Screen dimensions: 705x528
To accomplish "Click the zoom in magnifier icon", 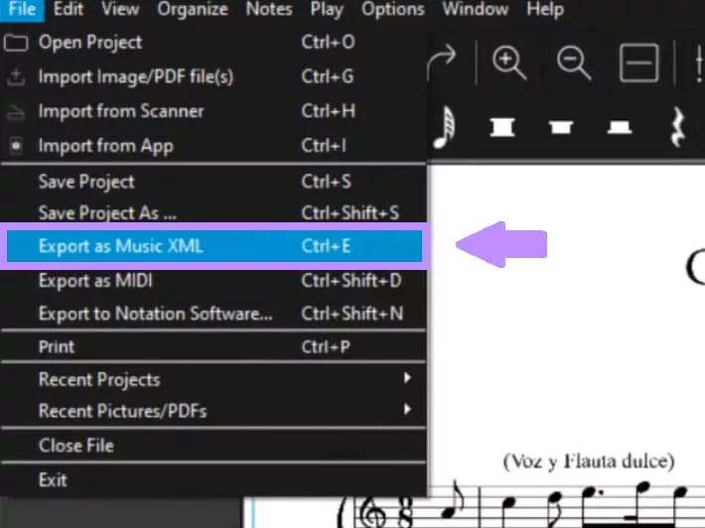I will click(509, 63).
